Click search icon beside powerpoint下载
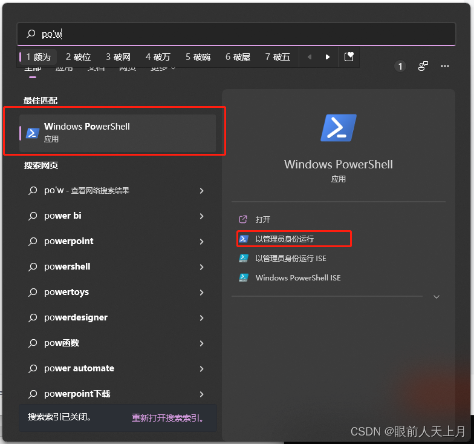Viewport: 474px width, 444px height. (33, 394)
